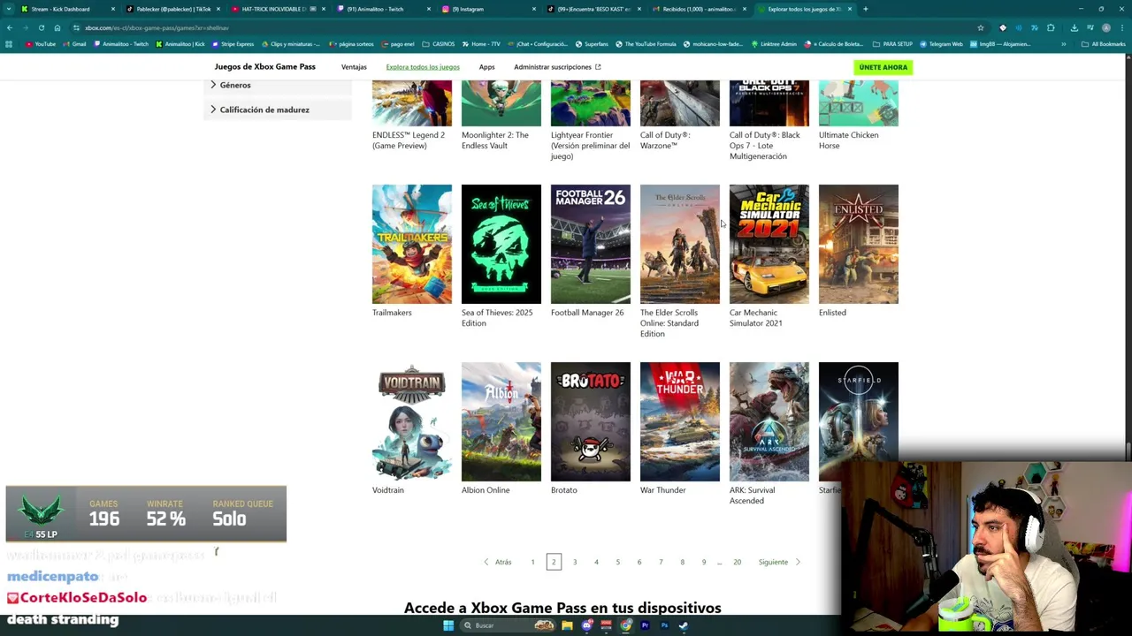The width and height of the screenshot is (1132, 636).
Task: Go to pagination page 5
Action: (x=617, y=562)
